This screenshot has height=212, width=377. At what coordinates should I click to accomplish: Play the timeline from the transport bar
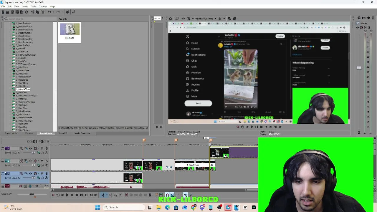(67, 195)
